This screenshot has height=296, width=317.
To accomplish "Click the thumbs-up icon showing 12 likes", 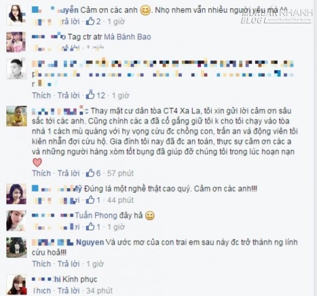I will click(90, 95).
